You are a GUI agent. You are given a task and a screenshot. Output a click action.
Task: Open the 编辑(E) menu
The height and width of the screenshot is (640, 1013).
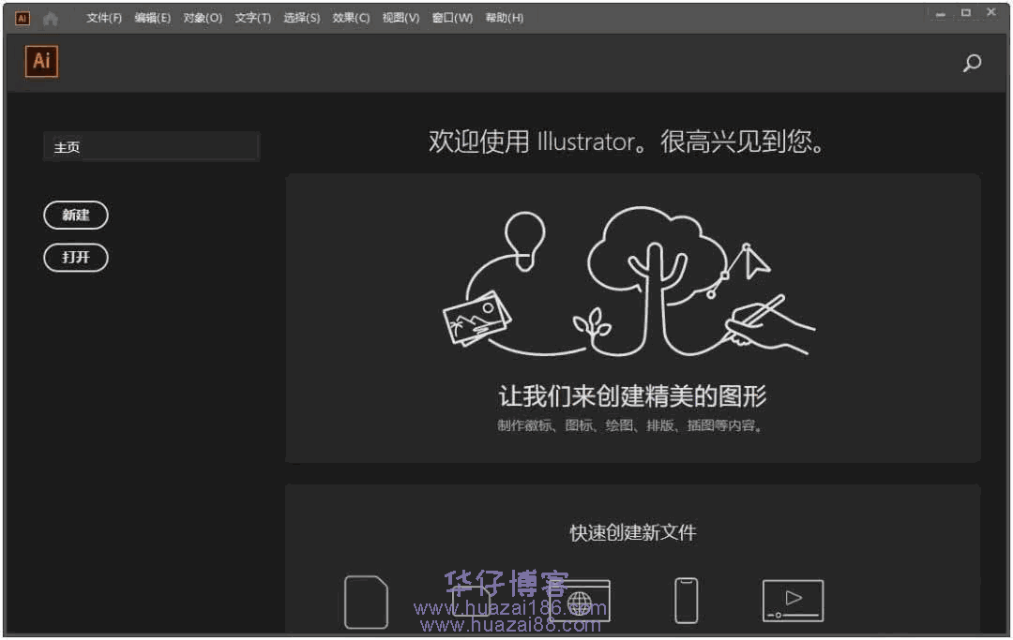[153, 18]
